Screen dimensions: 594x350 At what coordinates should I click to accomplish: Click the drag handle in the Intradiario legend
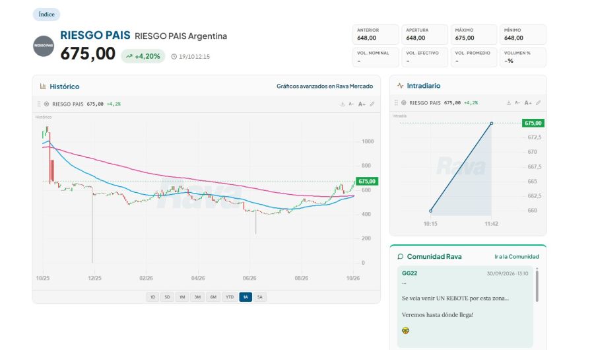point(396,103)
